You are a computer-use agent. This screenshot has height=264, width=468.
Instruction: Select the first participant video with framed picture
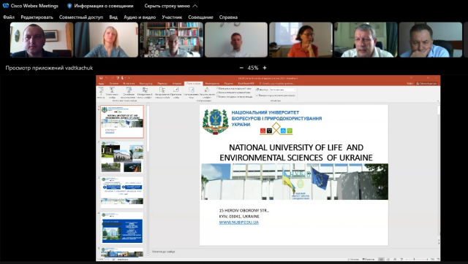click(x=42, y=39)
